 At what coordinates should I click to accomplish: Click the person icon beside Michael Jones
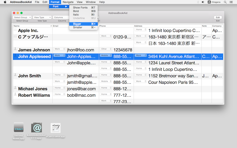coord(15,88)
